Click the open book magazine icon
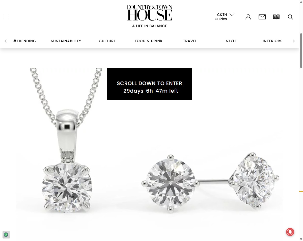 pos(276,17)
